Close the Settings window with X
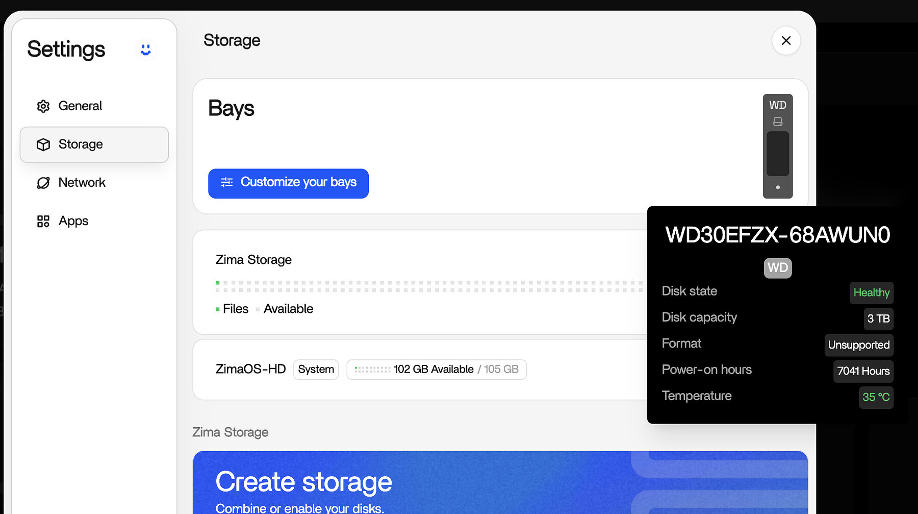The width and height of the screenshot is (918, 514). (786, 40)
